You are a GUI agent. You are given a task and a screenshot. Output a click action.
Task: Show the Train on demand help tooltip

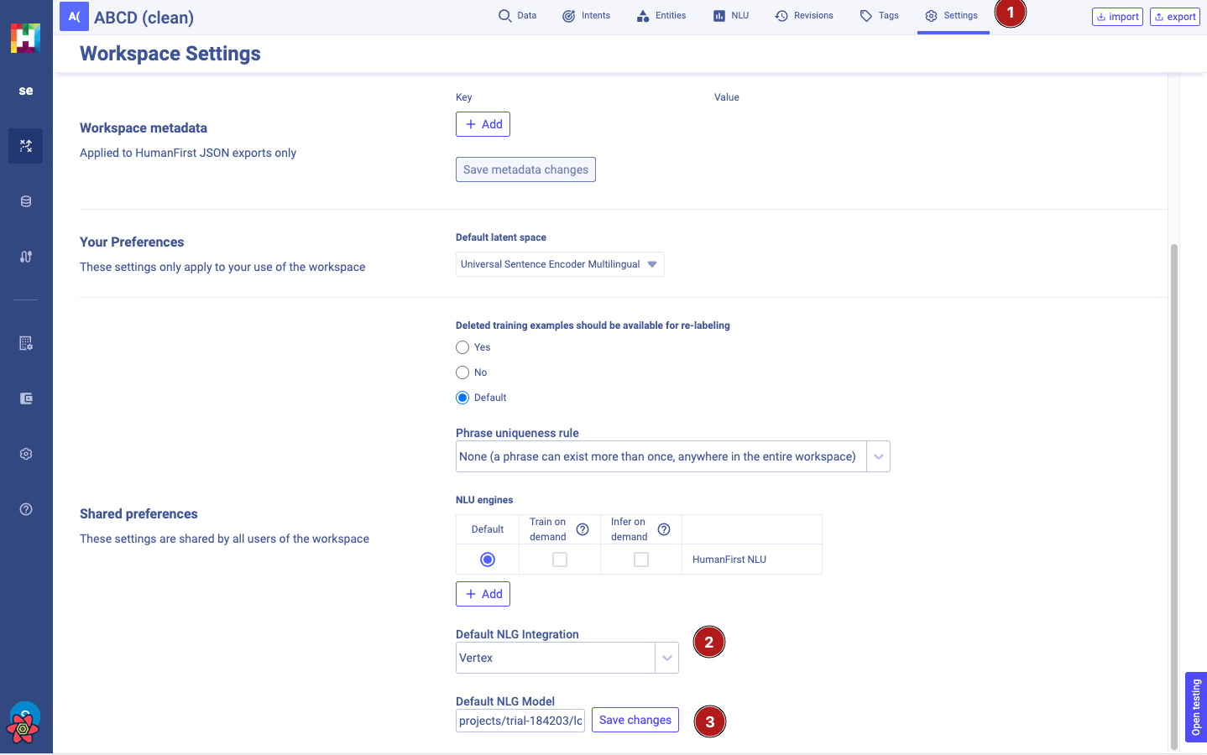pyautogui.click(x=583, y=529)
